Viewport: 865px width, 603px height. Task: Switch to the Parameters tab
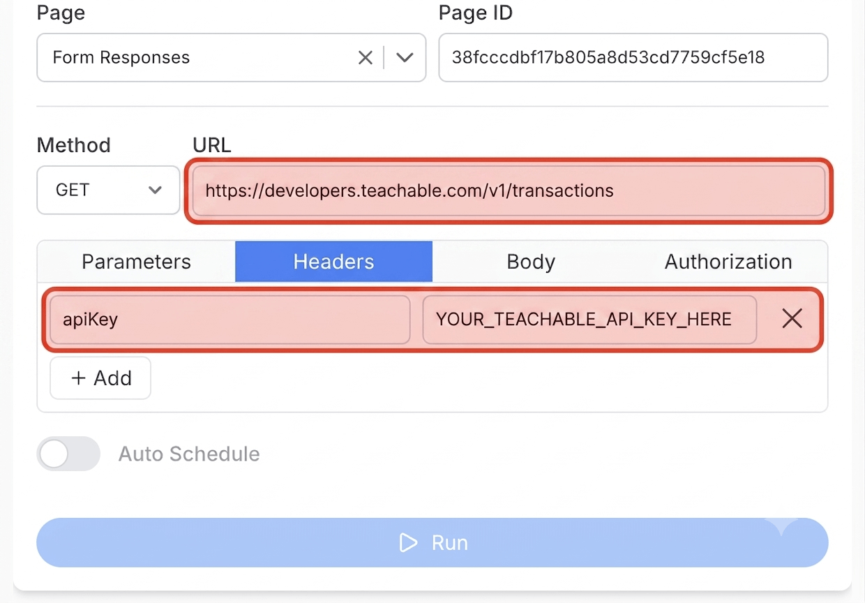[x=136, y=262]
